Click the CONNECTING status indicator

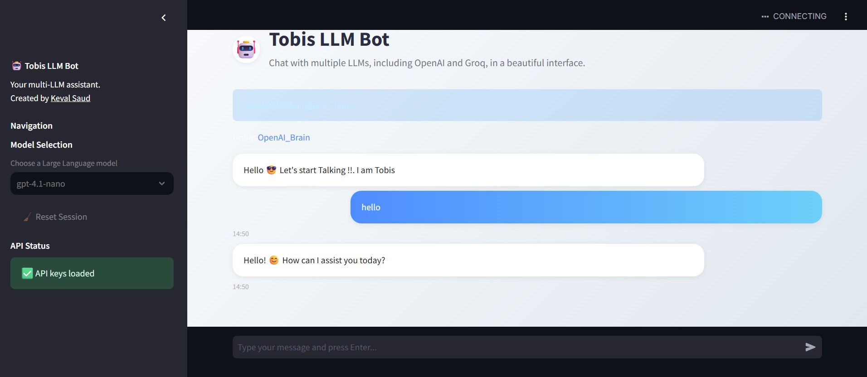(x=794, y=16)
